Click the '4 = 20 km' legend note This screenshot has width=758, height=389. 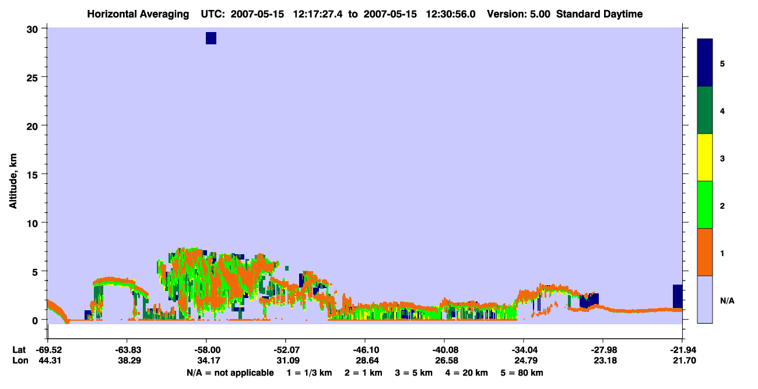pyautogui.click(x=468, y=373)
